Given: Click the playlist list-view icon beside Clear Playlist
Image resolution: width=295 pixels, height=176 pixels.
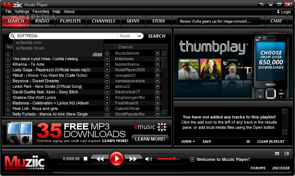Looking at the screenshot, I should (x=248, y=141).
